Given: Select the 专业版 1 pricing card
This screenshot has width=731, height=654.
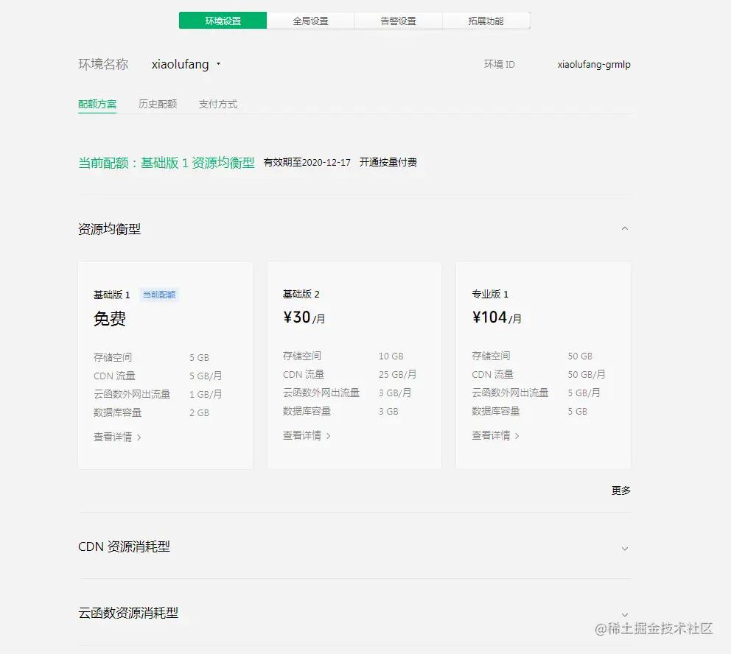Looking at the screenshot, I should 543,365.
